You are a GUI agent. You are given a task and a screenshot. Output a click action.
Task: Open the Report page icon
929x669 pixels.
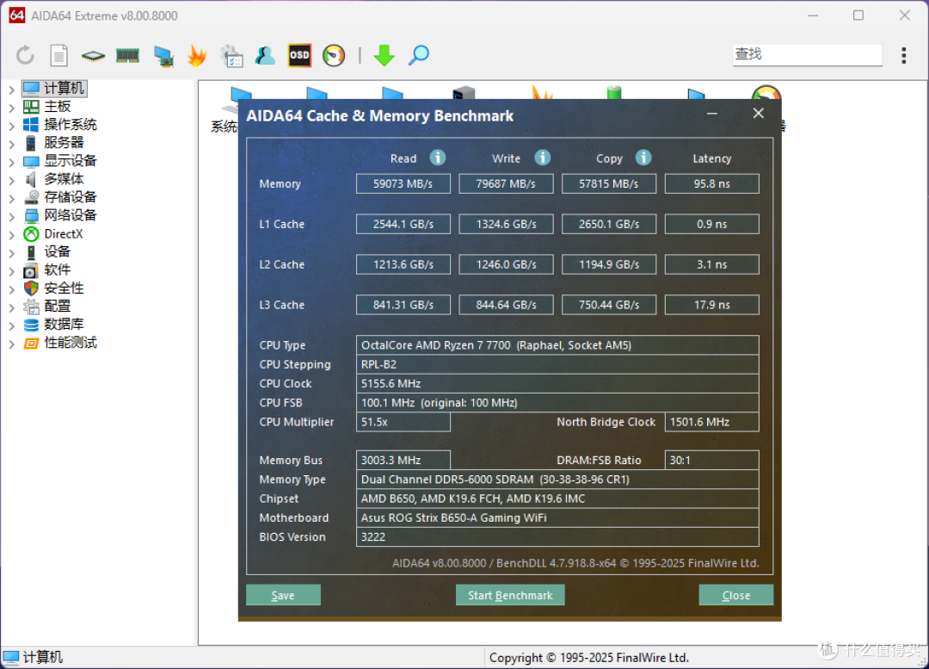coord(58,55)
